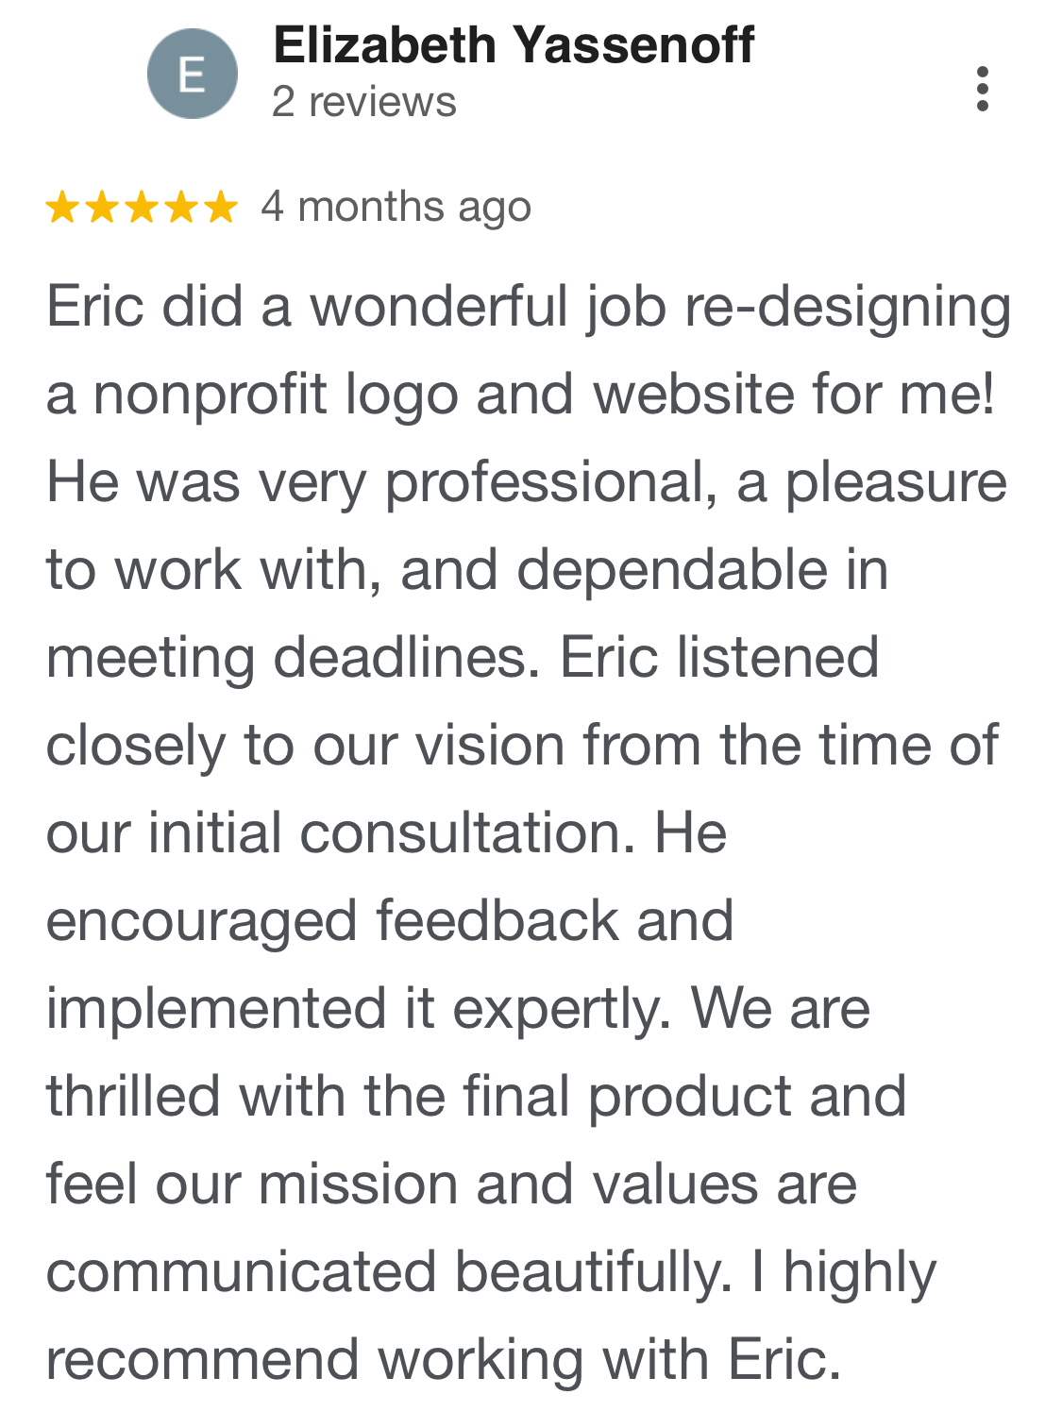Select the line 'Eric did a wonderful job re-designing'

pos(529,308)
